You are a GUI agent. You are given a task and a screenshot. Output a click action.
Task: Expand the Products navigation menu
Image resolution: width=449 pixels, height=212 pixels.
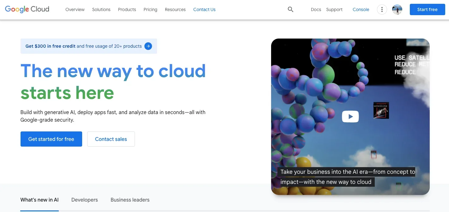click(x=127, y=9)
